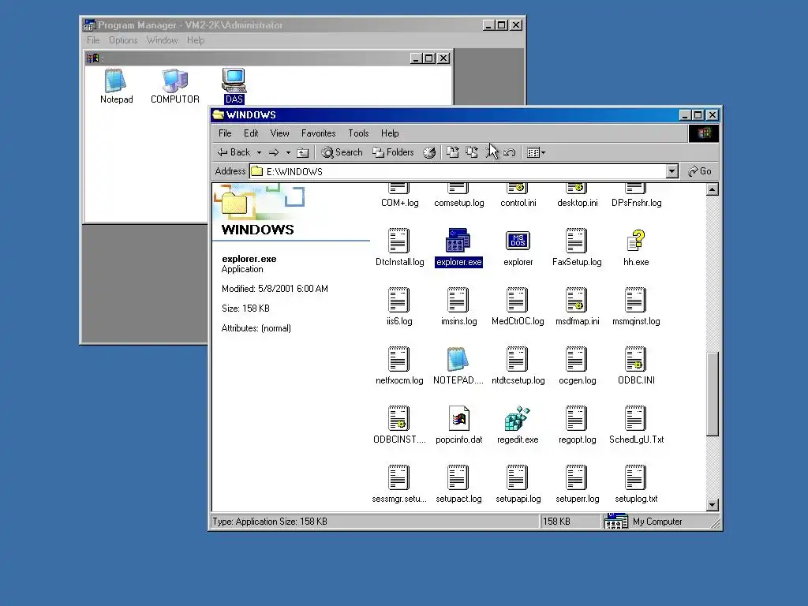The height and width of the screenshot is (606, 808).
Task: Select the DPsFnshr.log file name
Action: coord(637,203)
